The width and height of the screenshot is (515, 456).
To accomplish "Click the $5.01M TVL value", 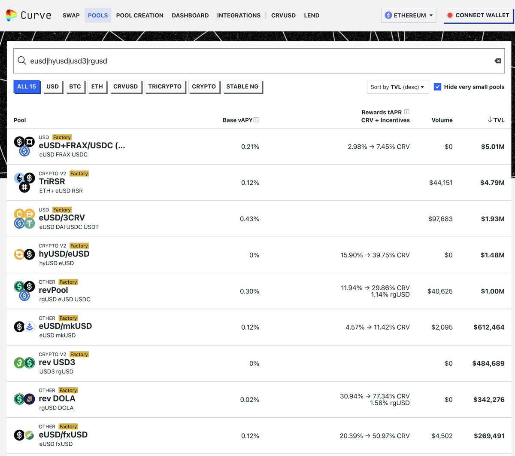I will (493, 147).
